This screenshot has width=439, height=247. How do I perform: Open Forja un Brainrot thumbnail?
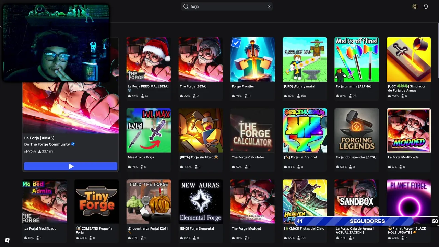(305, 130)
